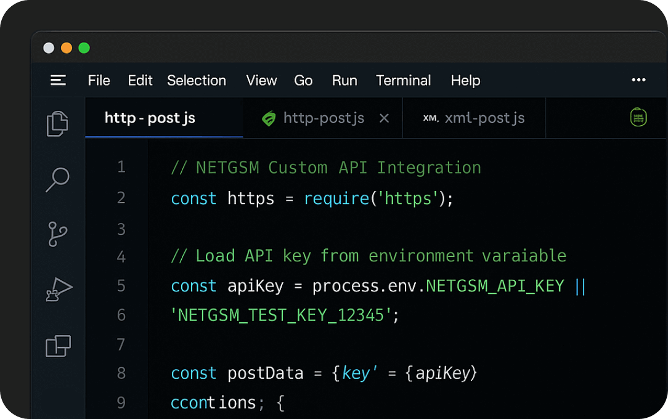Screen dimensions: 668x419
Task: Click line number 8 in gutter
Action: [x=121, y=373]
